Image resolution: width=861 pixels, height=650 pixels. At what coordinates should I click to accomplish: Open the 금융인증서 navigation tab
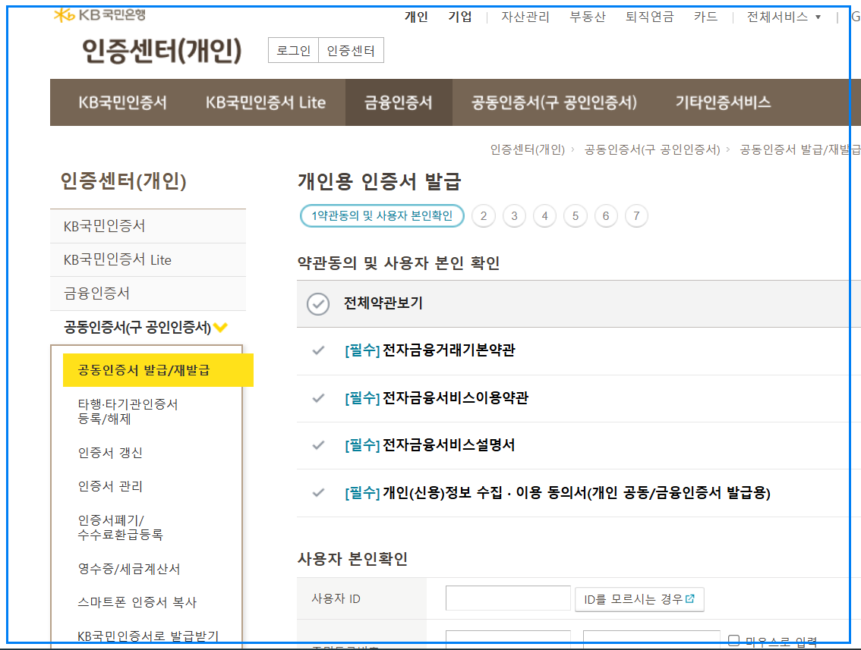(399, 102)
